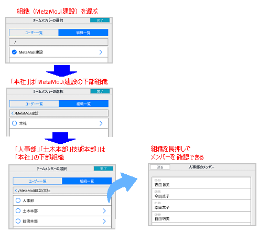The image size is (270, 232).
Task: Go back using chevron beside /MetaMoJi建設 path
Action: click(x=13, y=113)
